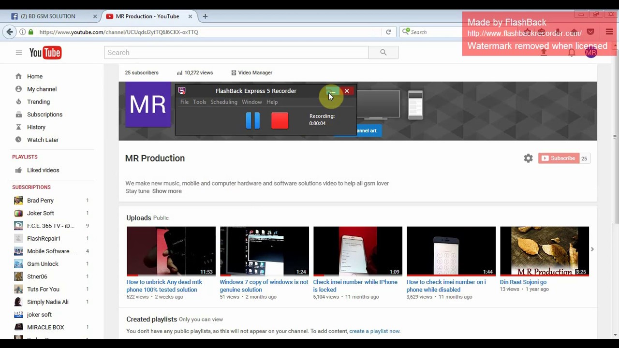Go back with browser back arrow
The image size is (619, 348).
pos(9,32)
